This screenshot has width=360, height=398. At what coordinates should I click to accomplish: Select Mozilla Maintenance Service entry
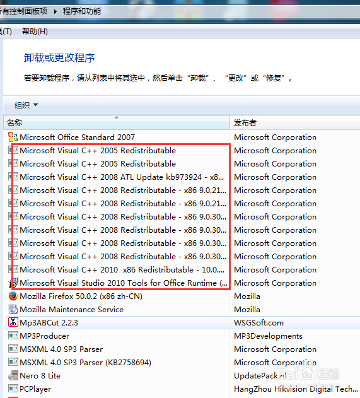coord(71,310)
